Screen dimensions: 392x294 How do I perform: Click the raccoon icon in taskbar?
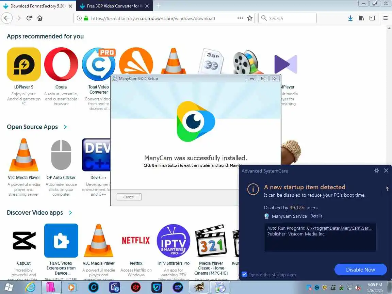pyautogui.click(x=199, y=287)
